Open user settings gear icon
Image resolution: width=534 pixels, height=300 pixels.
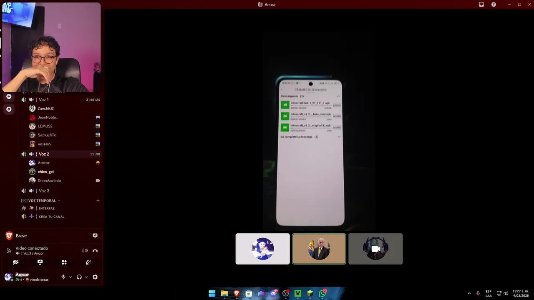(x=95, y=277)
